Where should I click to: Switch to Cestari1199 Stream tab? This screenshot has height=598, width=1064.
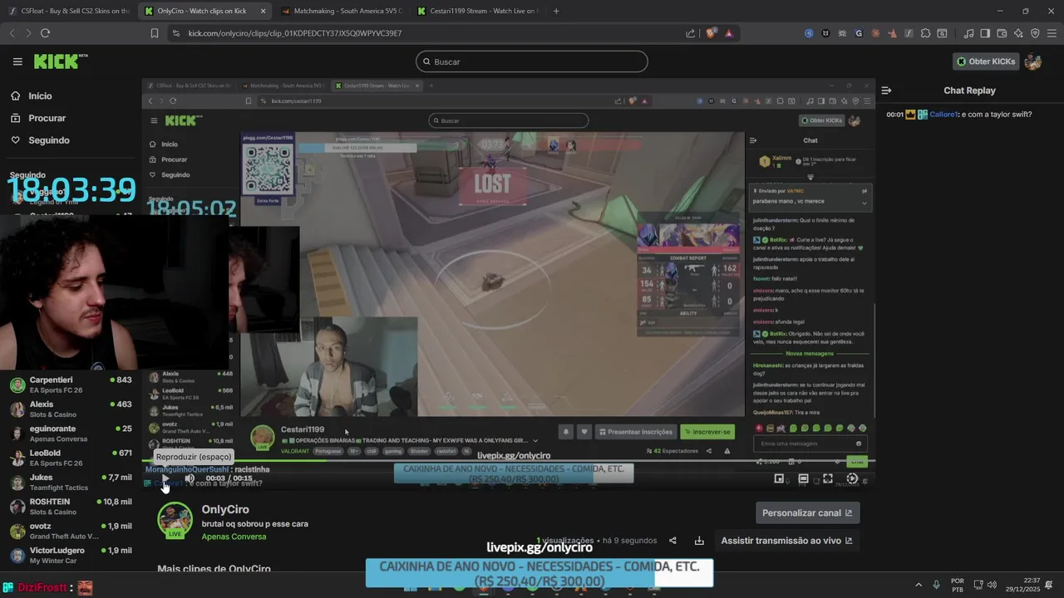[476, 11]
